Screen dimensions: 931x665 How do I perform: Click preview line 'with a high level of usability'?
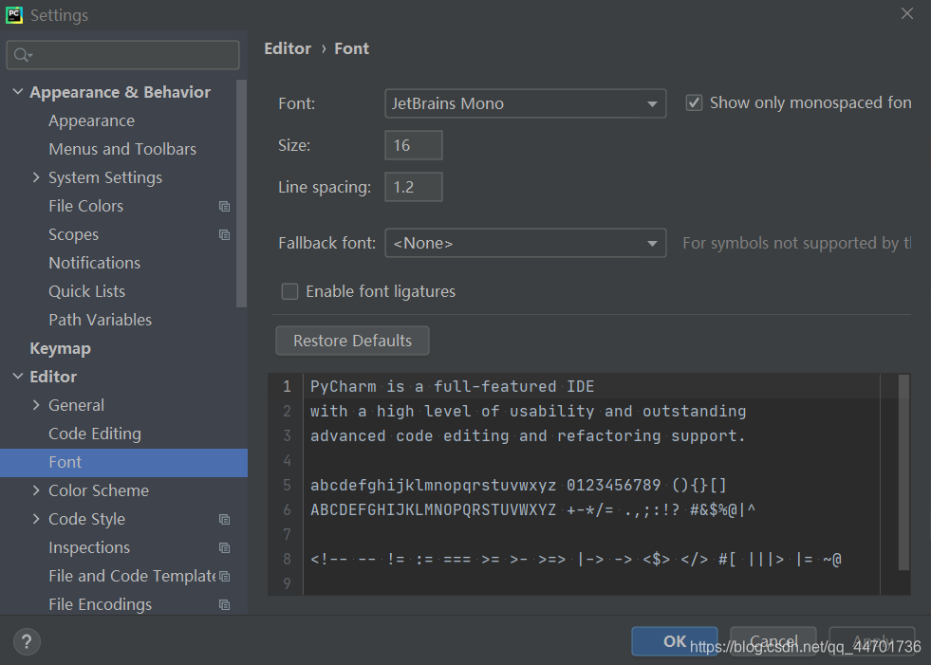coord(528,411)
